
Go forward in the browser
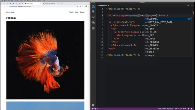(5, 6)
